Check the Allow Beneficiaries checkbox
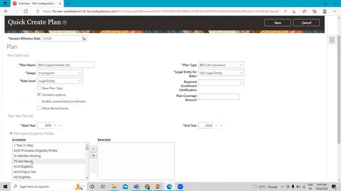The image size is (341, 191). click(39, 108)
